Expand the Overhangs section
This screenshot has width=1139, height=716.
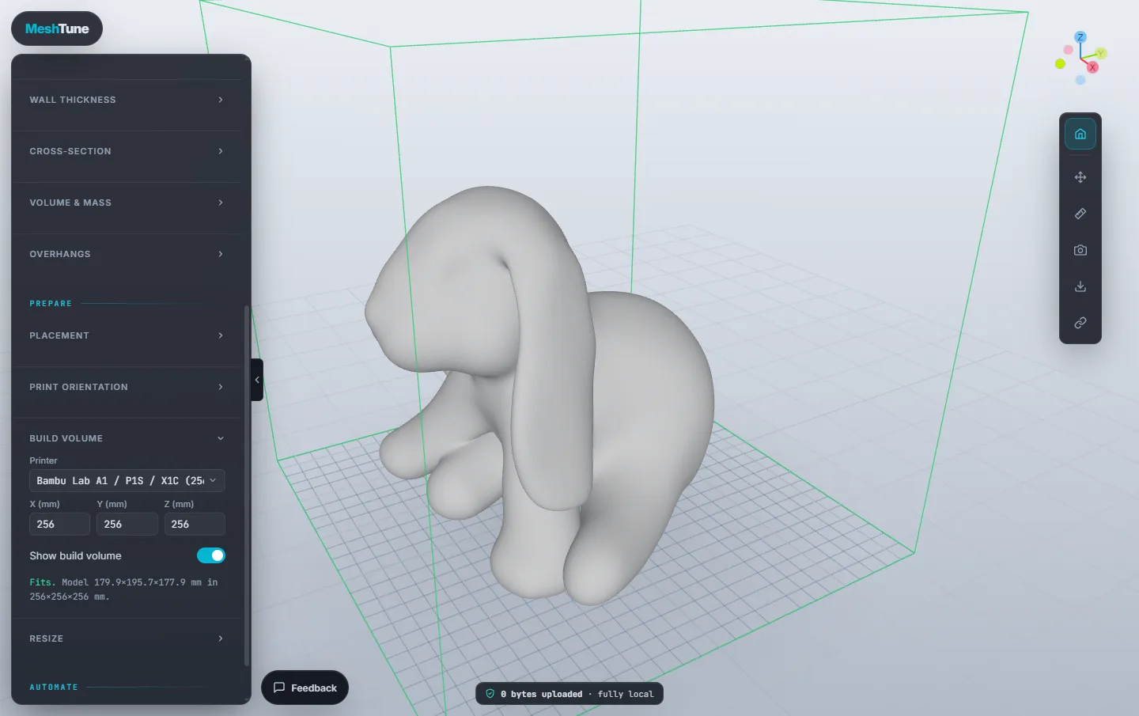(127, 254)
